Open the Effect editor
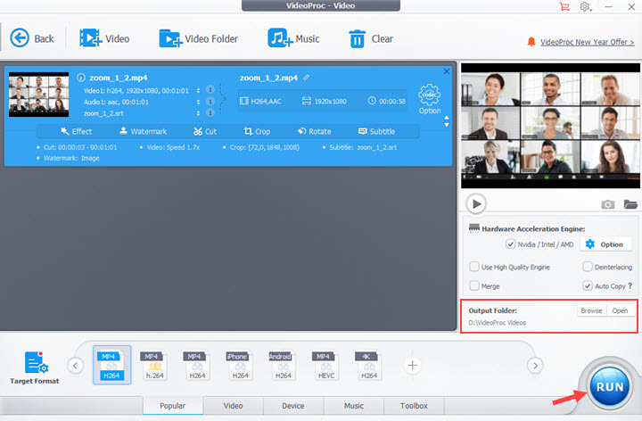Viewport: 642px width, 421px height. tap(76, 131)
